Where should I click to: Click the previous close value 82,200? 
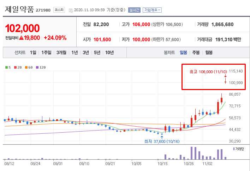101,24
